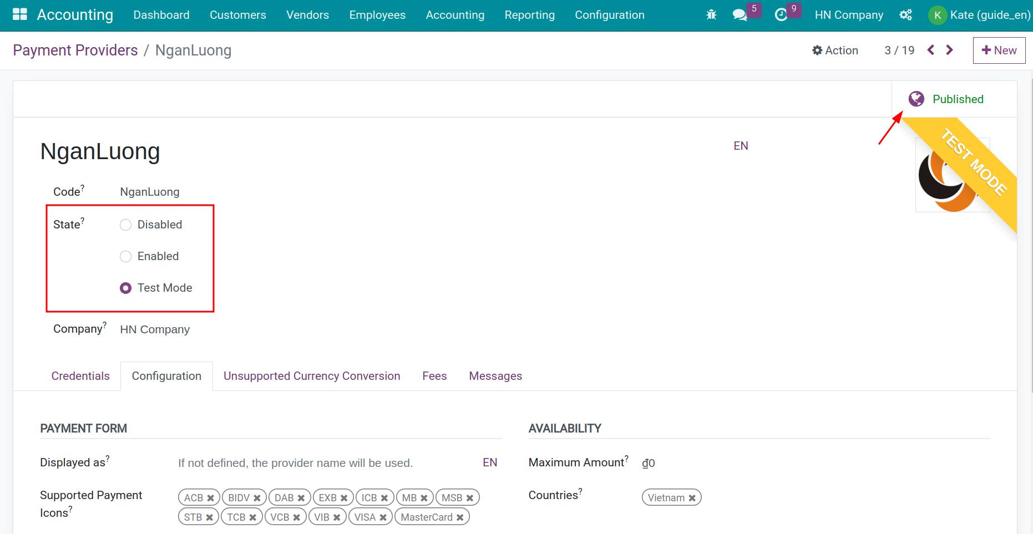1033x534 pixels.
Task: Click EN translate button for Displayed as
Action: coord(490,462)
